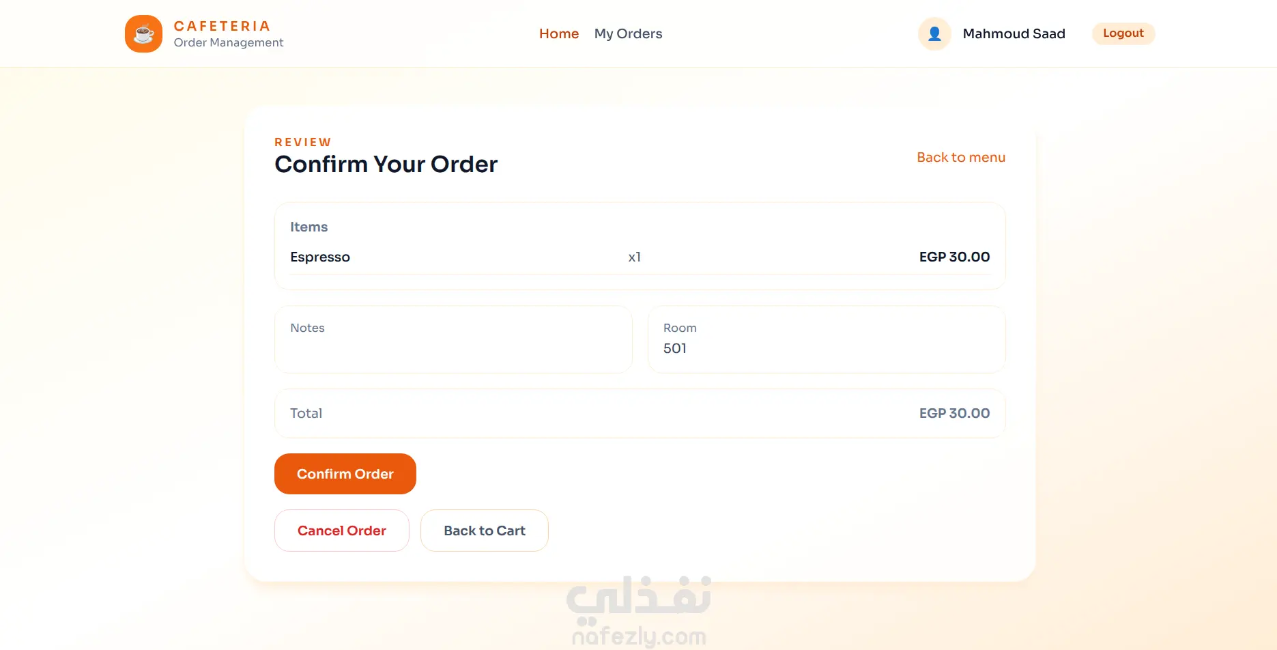
Task: Click the Total amount row
Action: click(x=640, y=413)
